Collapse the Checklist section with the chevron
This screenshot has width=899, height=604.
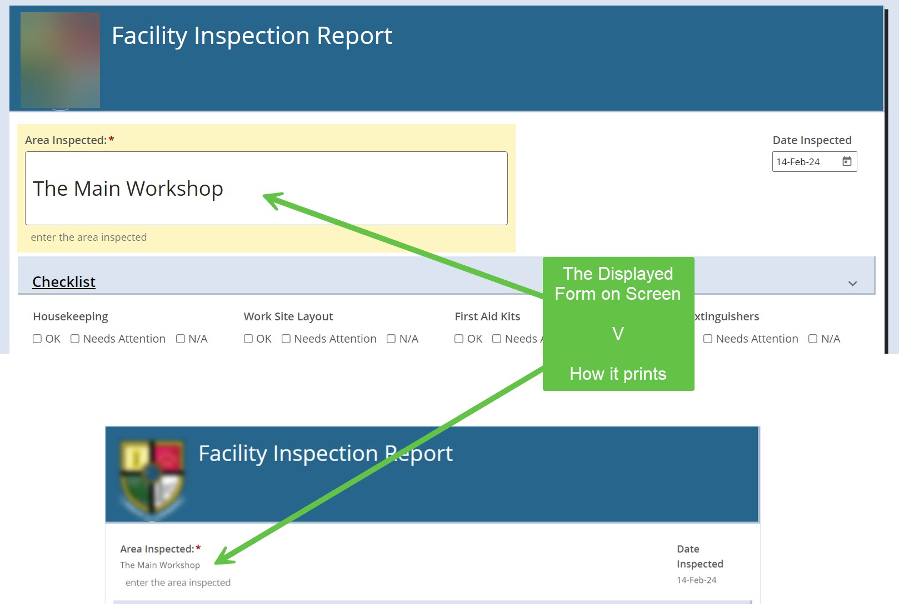(852, 284)
